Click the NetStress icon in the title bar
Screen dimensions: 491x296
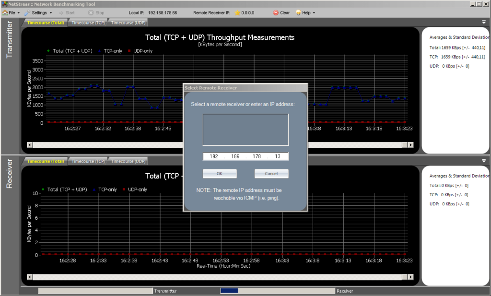click(4, 4)
